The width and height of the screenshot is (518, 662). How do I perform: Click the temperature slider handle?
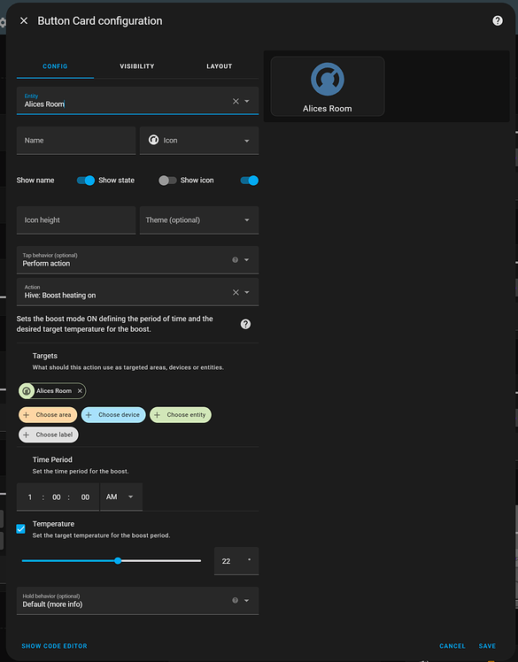[118, 561]
